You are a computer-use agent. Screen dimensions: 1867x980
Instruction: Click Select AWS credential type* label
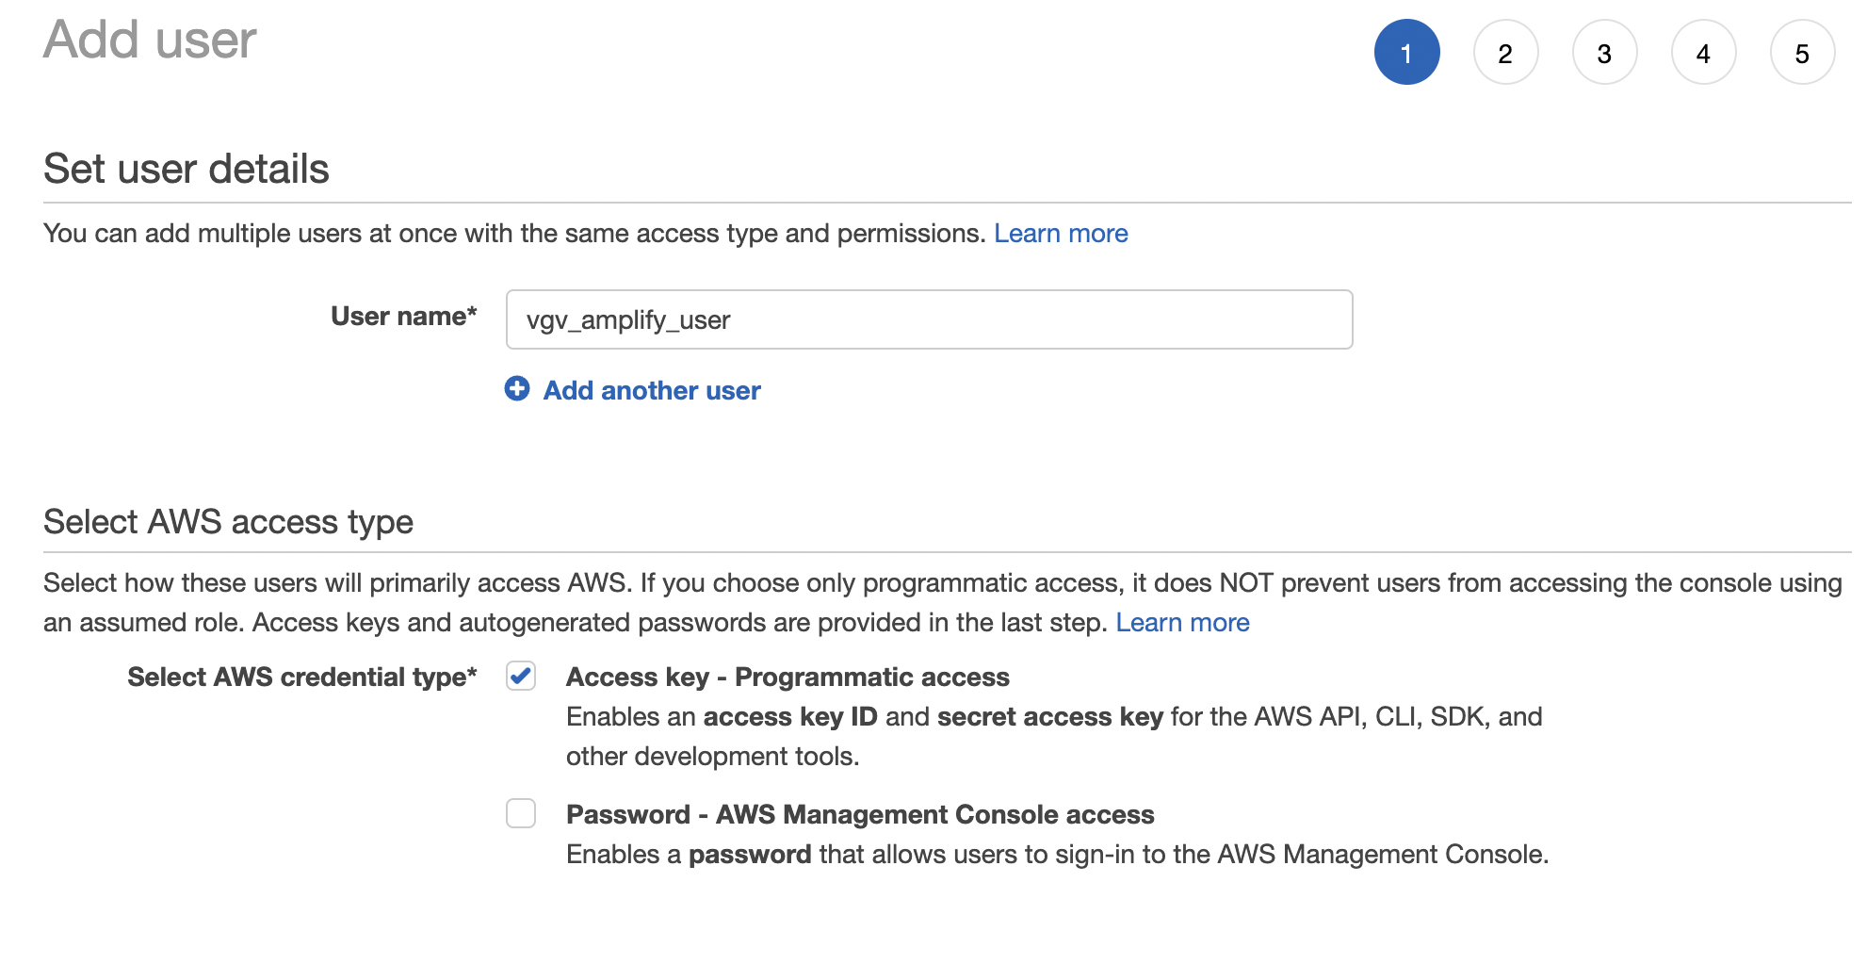pyautogui.click(x=302, y=677)
